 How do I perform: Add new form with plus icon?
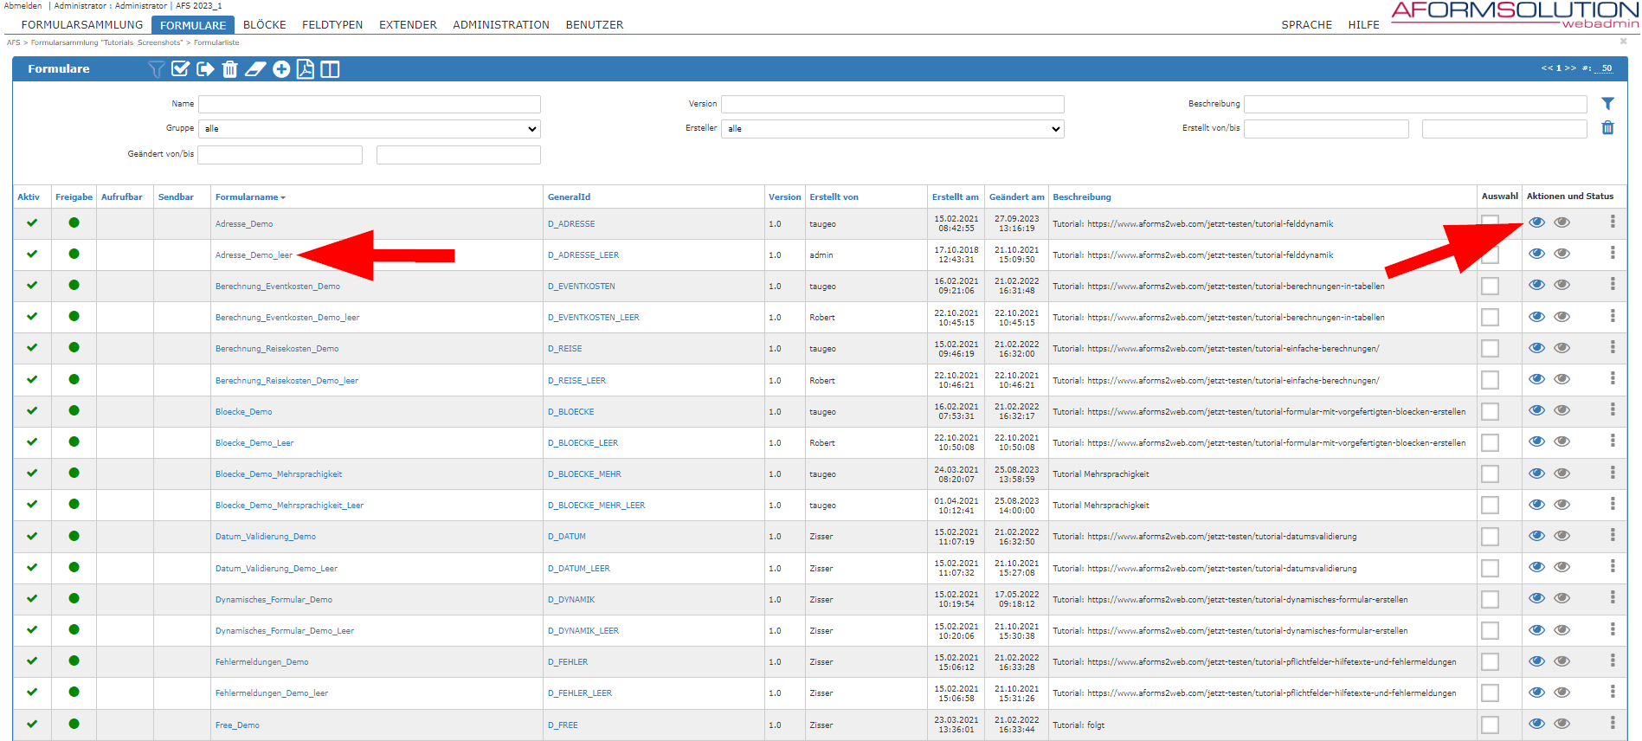(281, 69)
